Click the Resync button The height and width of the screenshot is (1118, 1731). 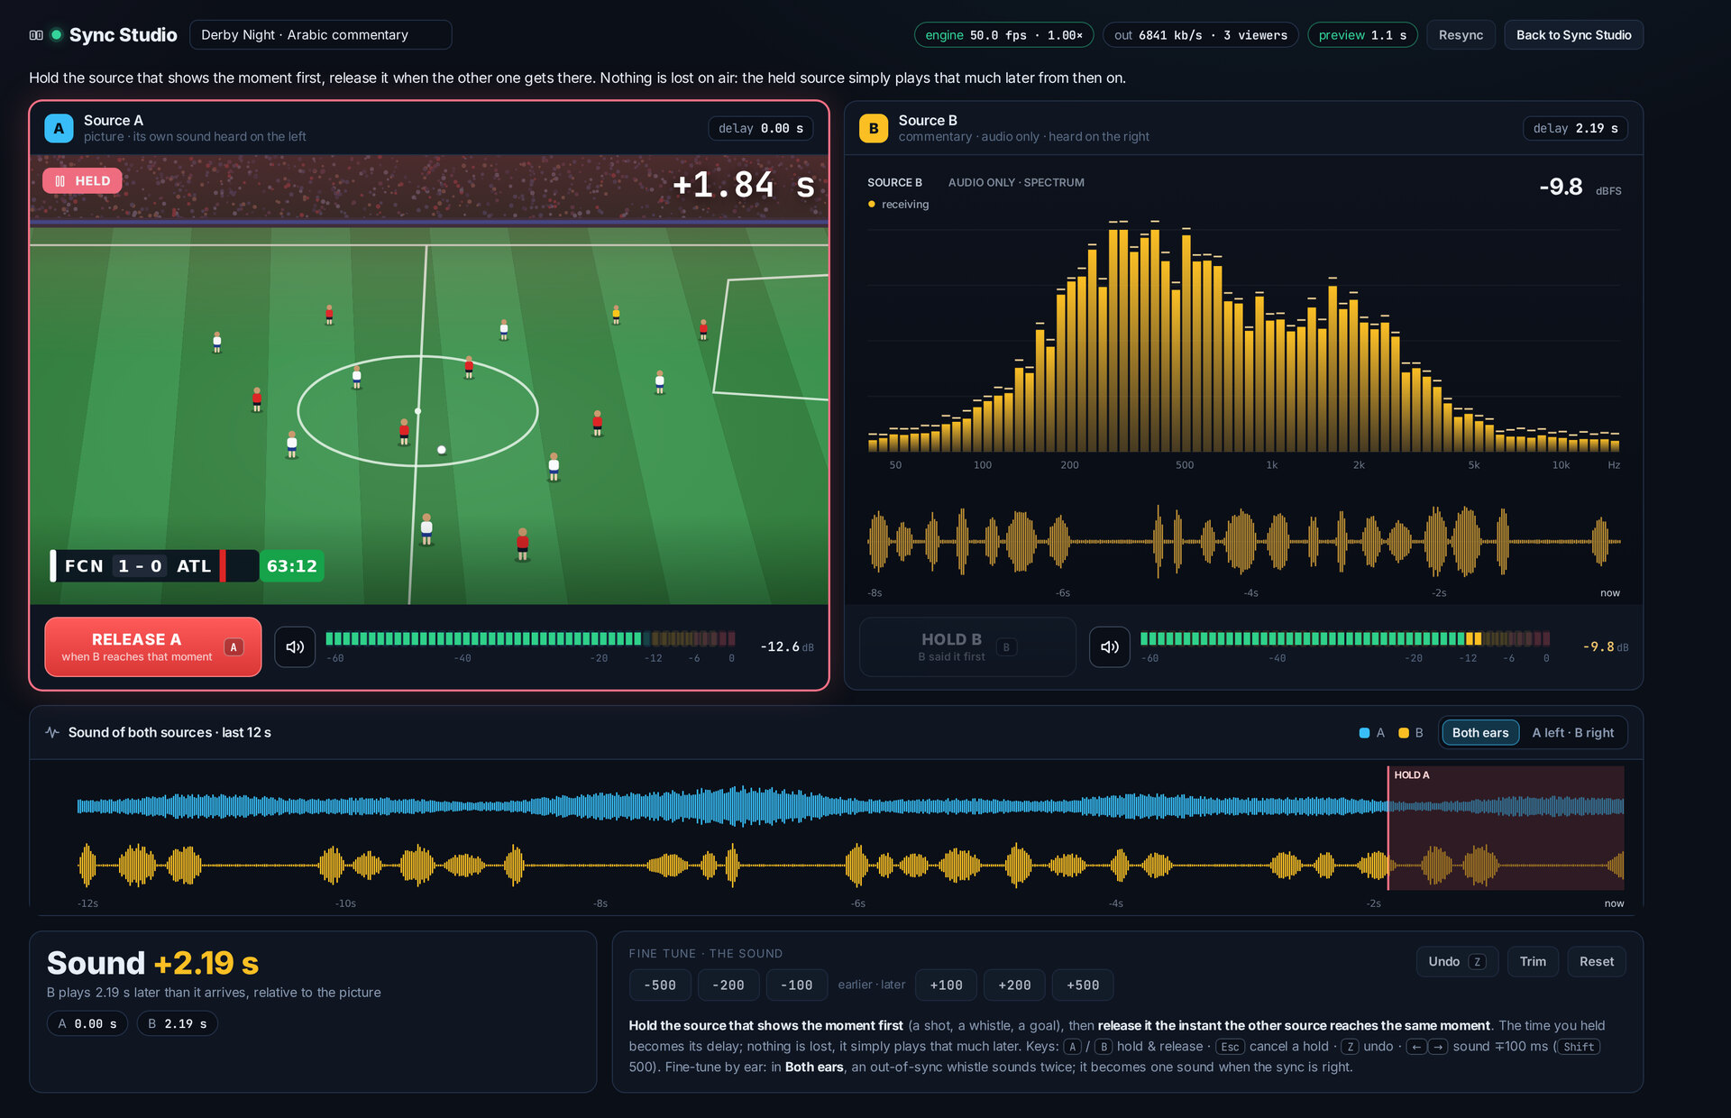coord(1461,35)
